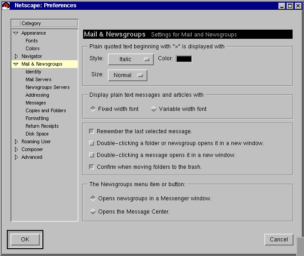This screenshot has height=256, width=304.
Task: Collapse the Mail & Newsgroups category
Action: 16,64
